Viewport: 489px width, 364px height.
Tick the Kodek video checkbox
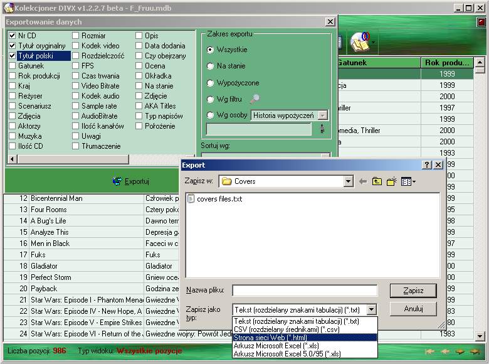point(76,46)
